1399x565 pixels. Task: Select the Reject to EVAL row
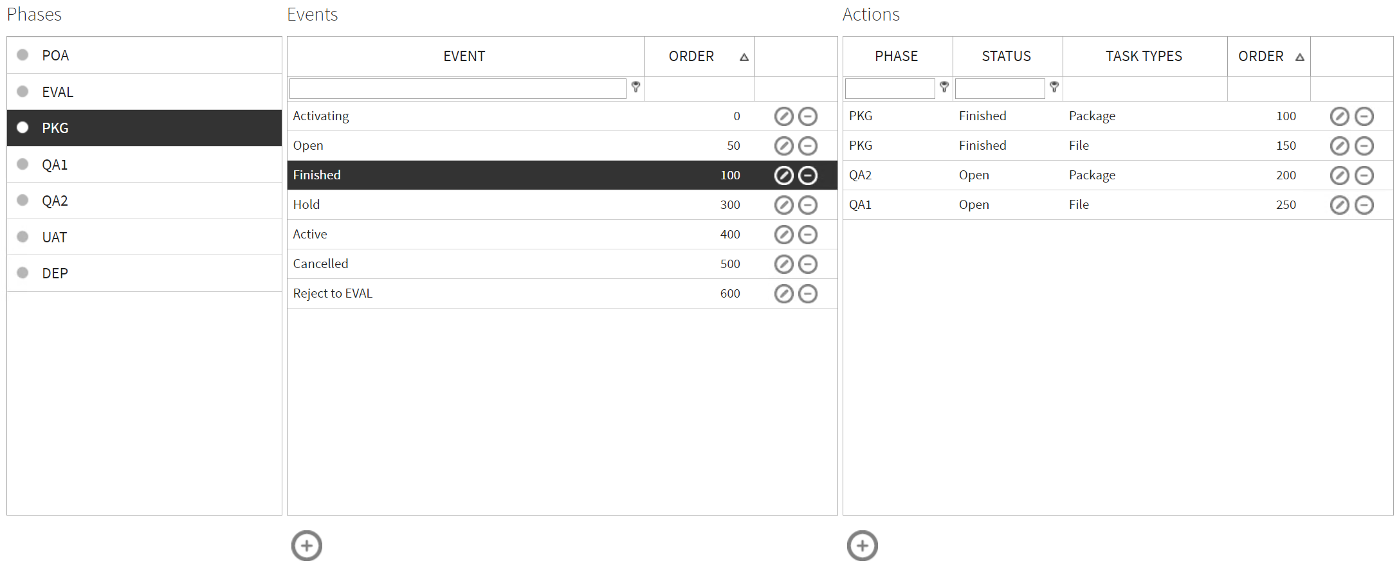562,294
